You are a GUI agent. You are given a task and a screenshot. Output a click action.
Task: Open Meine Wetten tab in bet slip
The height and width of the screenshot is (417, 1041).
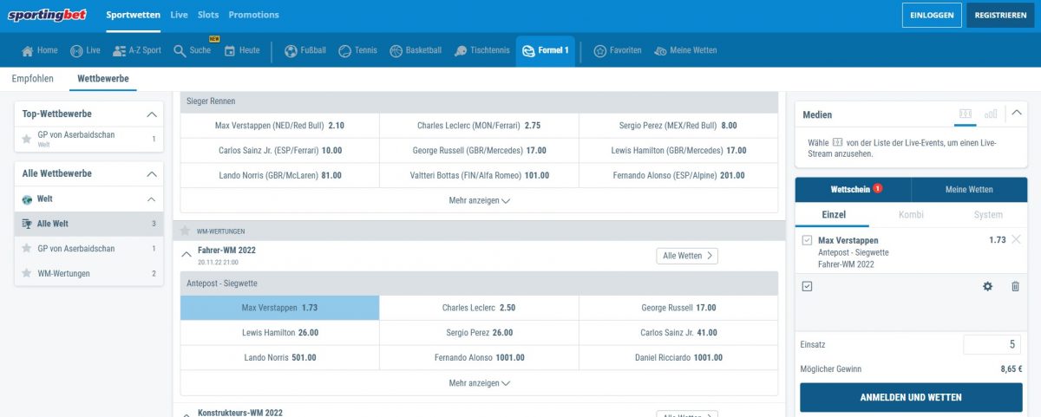(x=968, y=189)
